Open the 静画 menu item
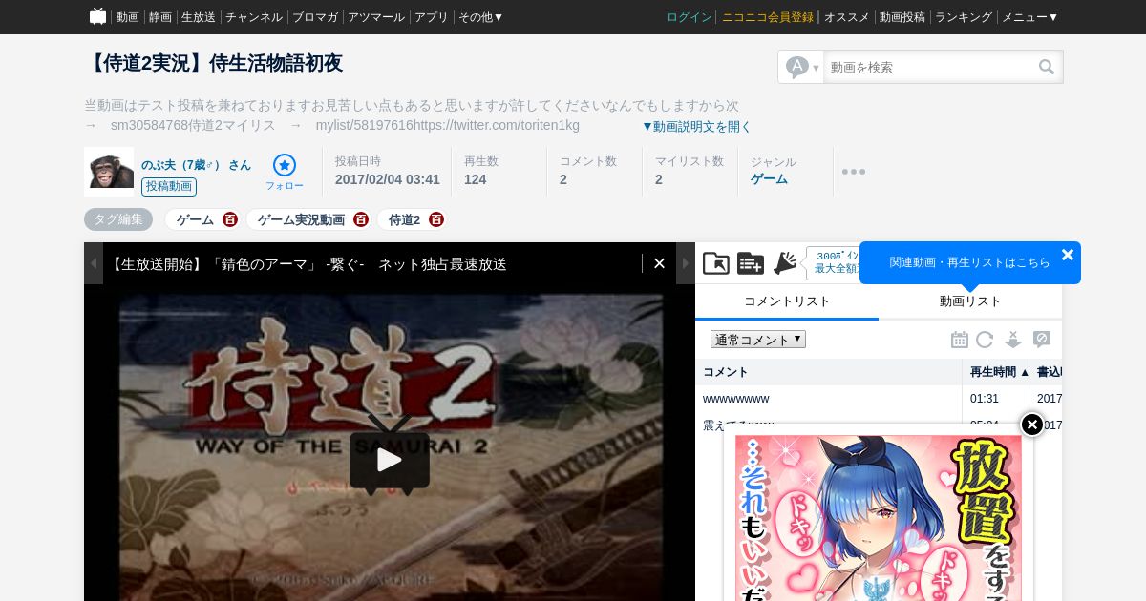The image size is (1146, 601). click(x=160, y=17)
